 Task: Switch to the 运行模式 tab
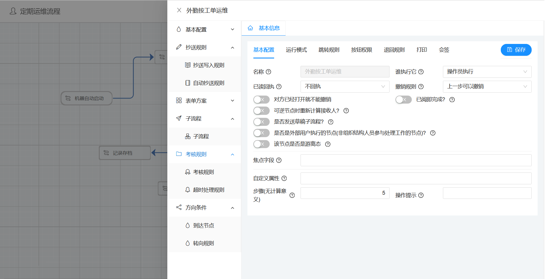[x=296, y=50]
